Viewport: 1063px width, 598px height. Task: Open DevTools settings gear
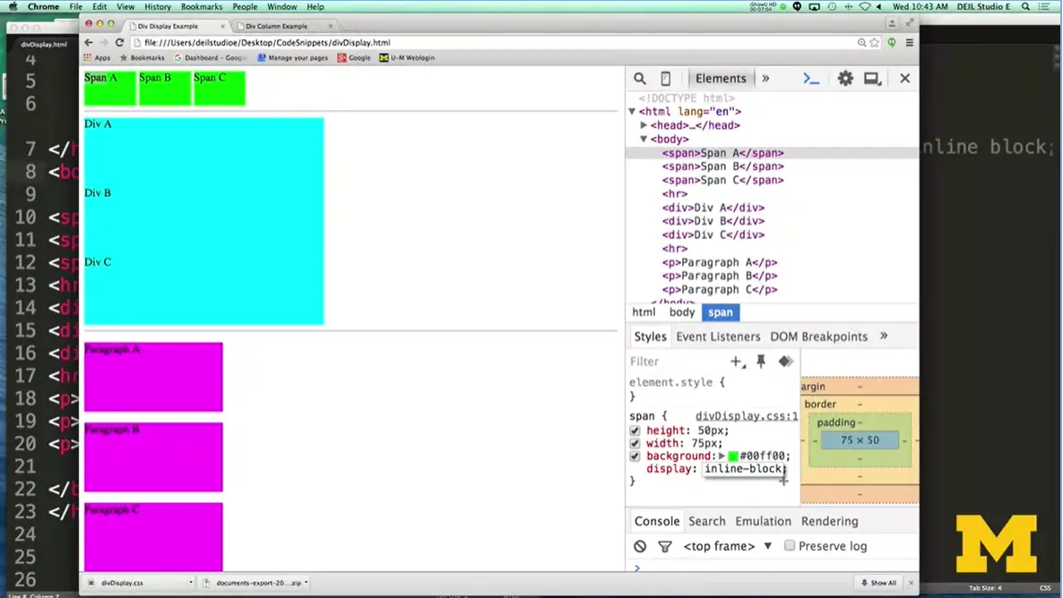844,78
